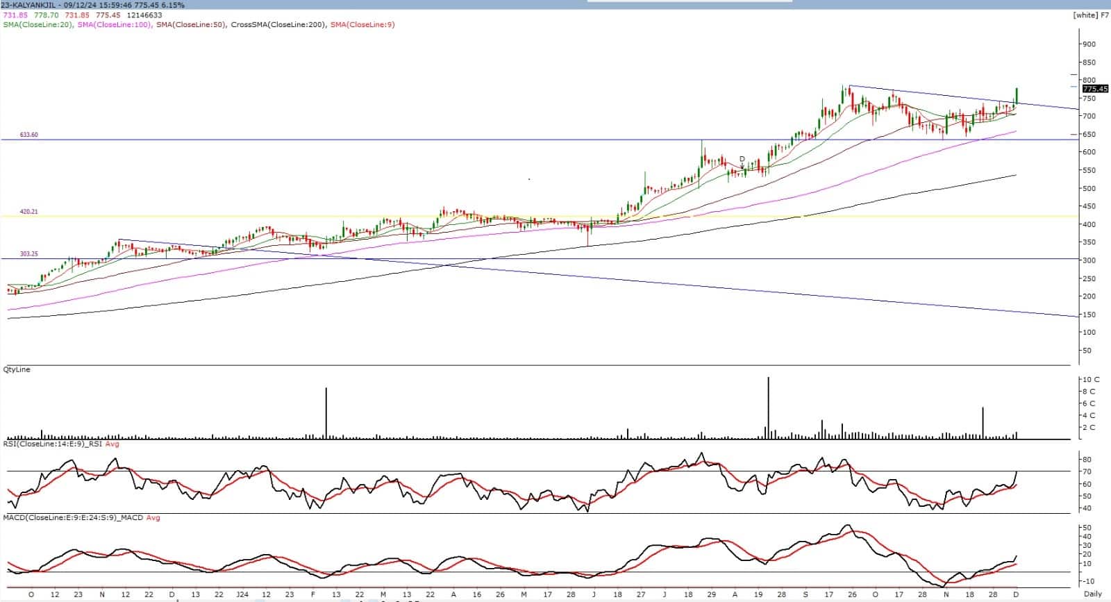Select the RSI(CloseLine:14:E:9) panel title
The width and height of the screenshot is (1111, 602).
coord(52,444)
